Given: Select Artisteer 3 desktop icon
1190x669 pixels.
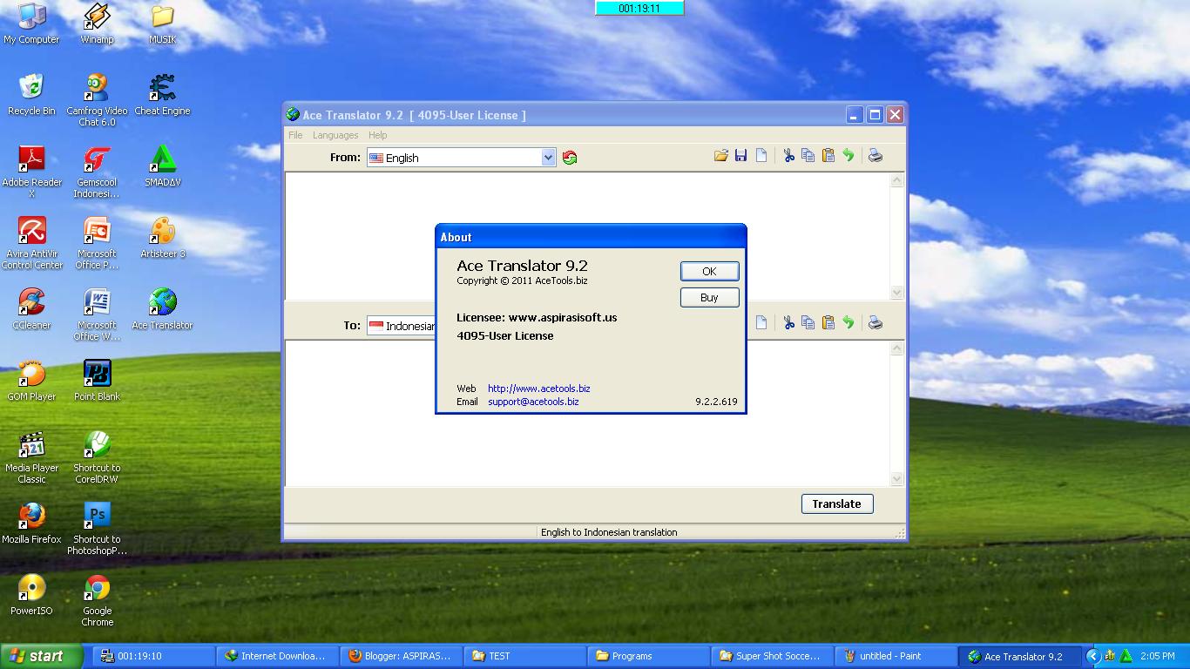Looking at the screenshot, I should (162, 238).
